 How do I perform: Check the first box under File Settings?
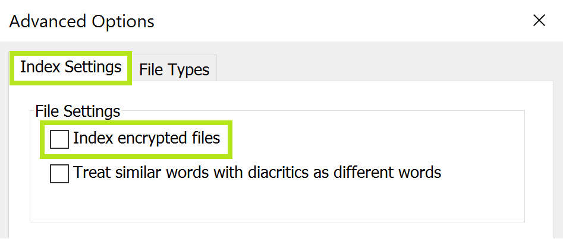(59, 139)
